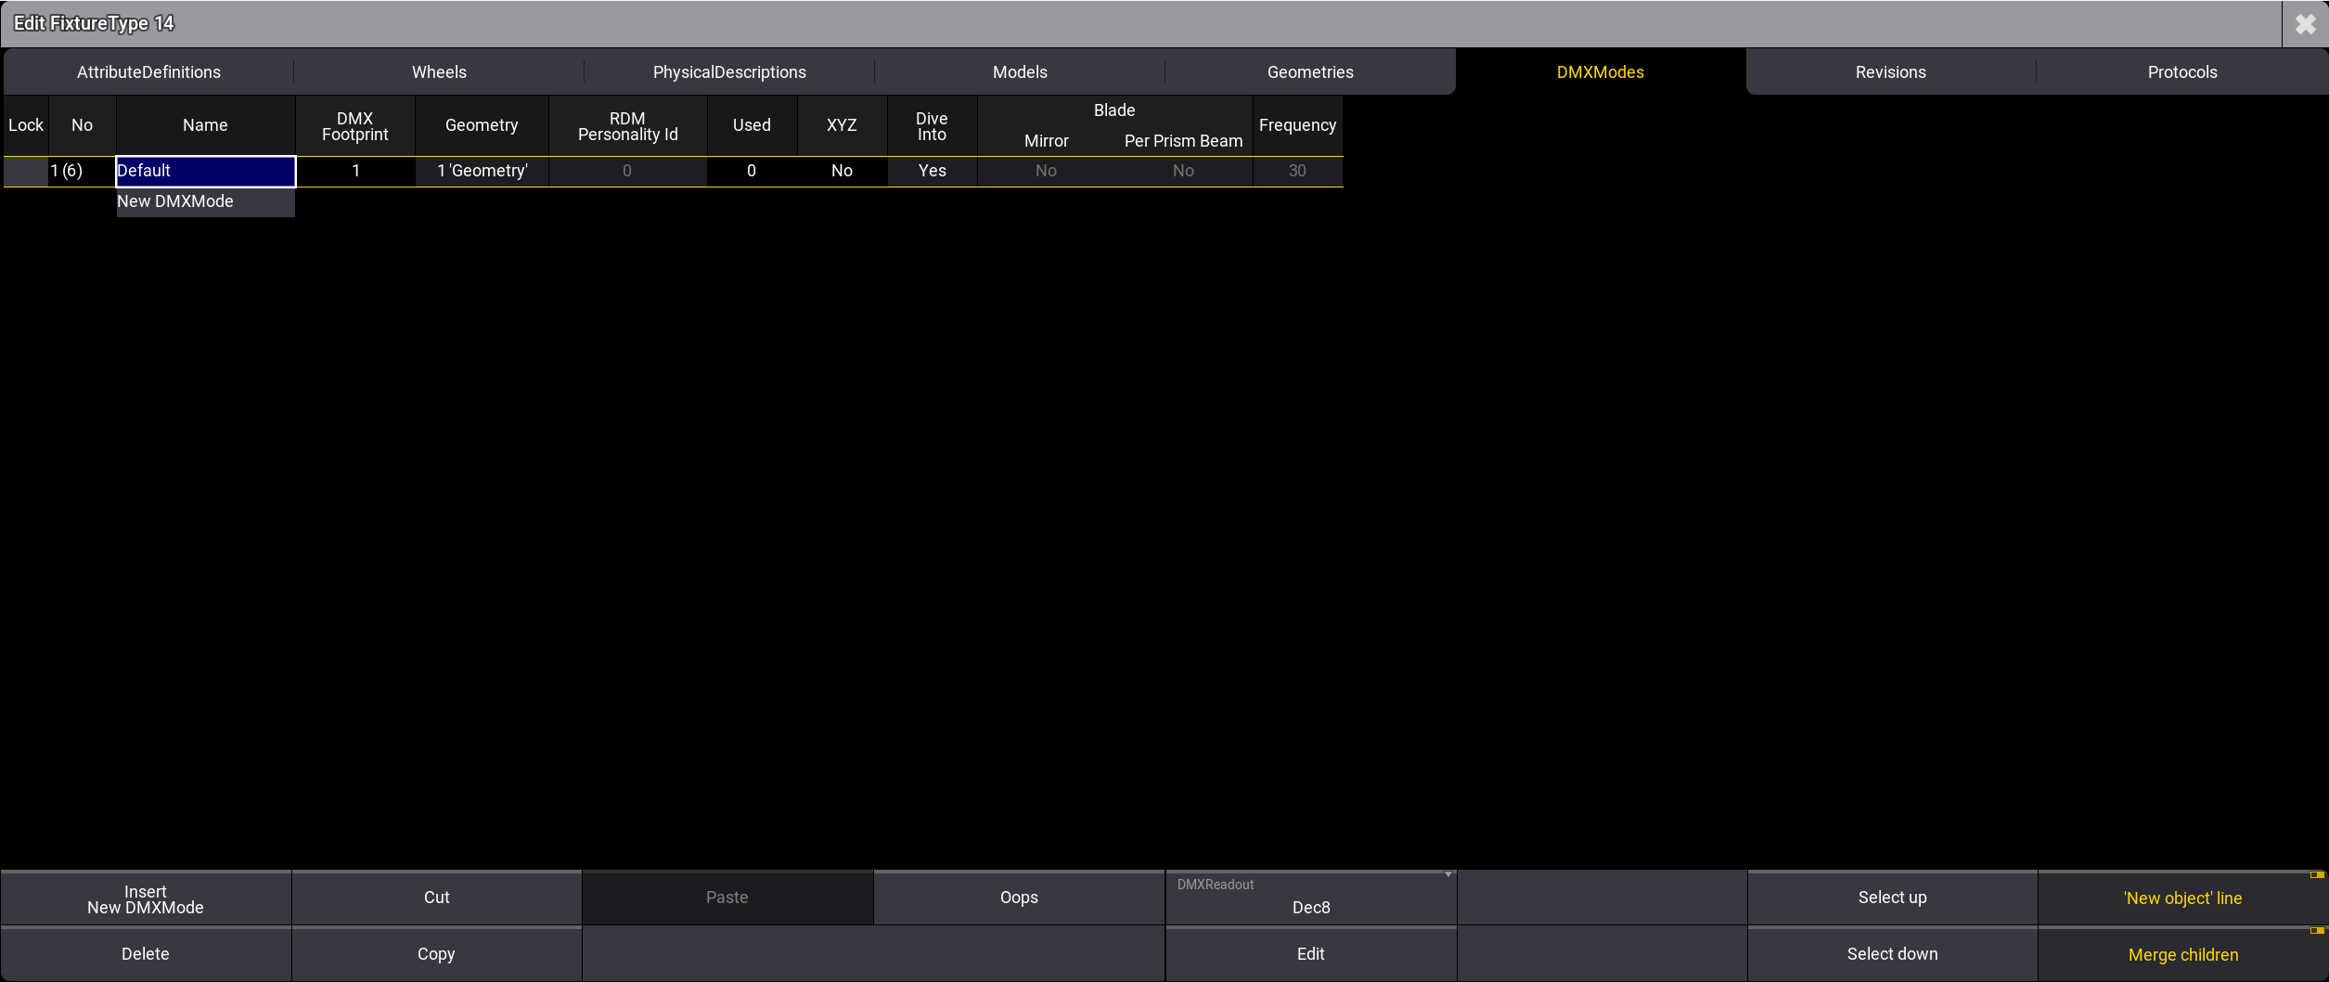Go to the Geometries tab
The height and width of the screenshot is (982, 2329).
(1309, 72)
